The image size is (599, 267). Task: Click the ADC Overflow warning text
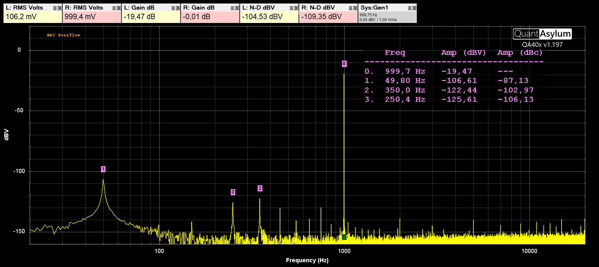(64, 35)
